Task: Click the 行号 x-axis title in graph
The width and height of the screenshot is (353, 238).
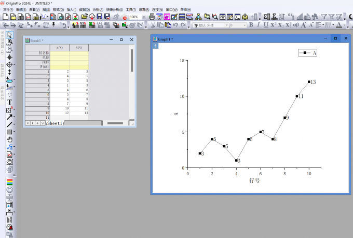Action: click(254, 180)
